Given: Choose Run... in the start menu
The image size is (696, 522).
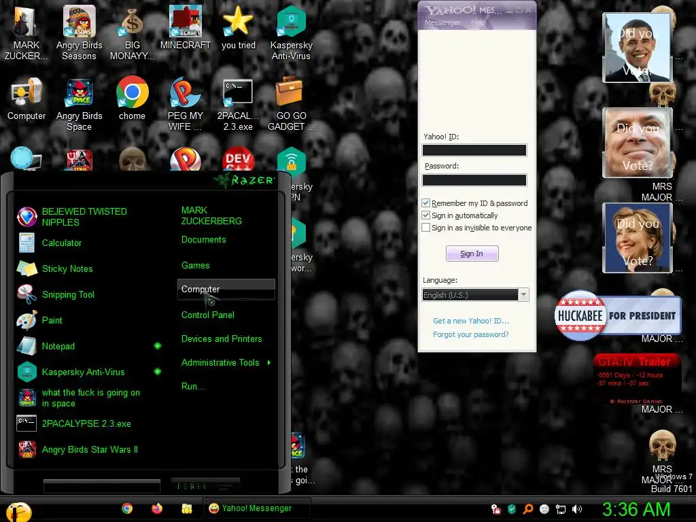Looking at the screenshot, I should point(194,386).
